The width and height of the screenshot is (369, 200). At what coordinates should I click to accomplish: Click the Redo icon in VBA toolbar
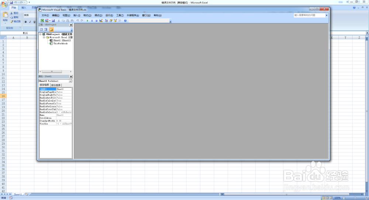tap(82, 21)
